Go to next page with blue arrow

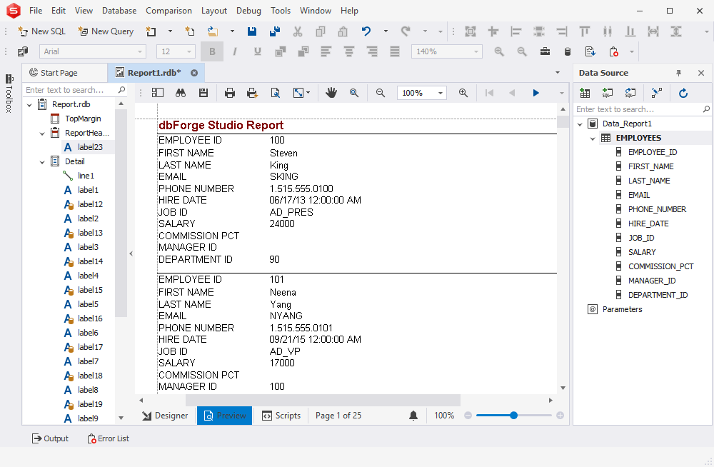coord(536,93)
